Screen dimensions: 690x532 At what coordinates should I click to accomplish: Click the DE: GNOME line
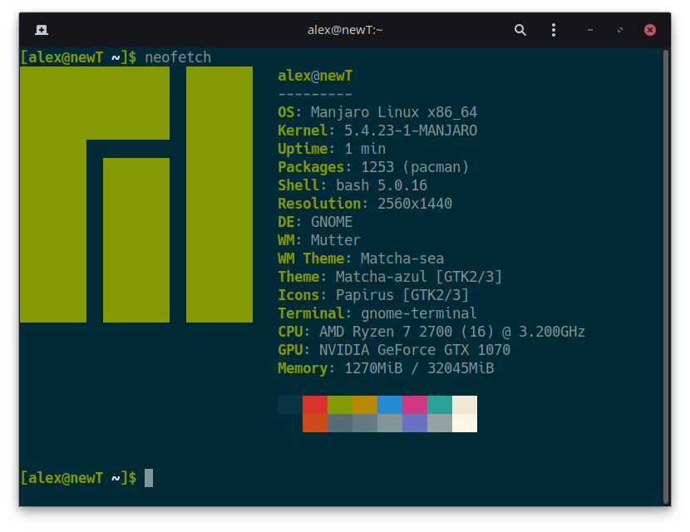(x=315, y=222)
